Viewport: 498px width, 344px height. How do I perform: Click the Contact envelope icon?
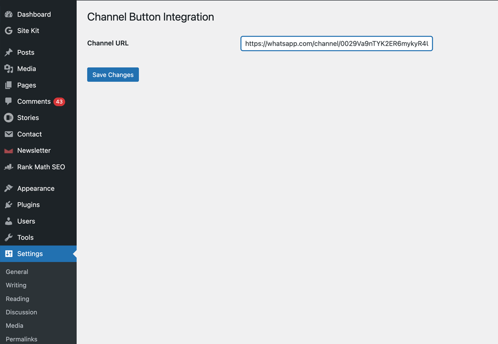(8, 134)
